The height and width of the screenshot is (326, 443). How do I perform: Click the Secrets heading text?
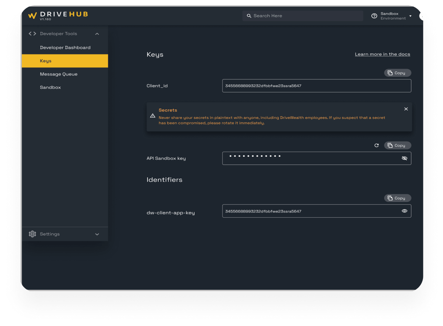click(168, 110)
